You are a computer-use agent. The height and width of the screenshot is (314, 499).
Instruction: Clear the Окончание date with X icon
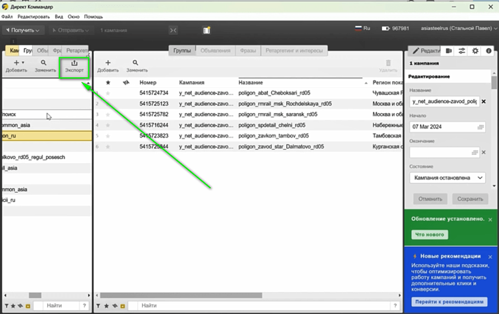[x=484, y=152]
